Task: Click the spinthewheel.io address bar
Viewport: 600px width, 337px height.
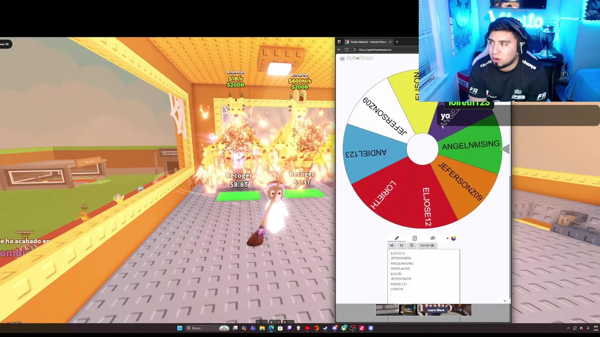Action: [384, 50]
